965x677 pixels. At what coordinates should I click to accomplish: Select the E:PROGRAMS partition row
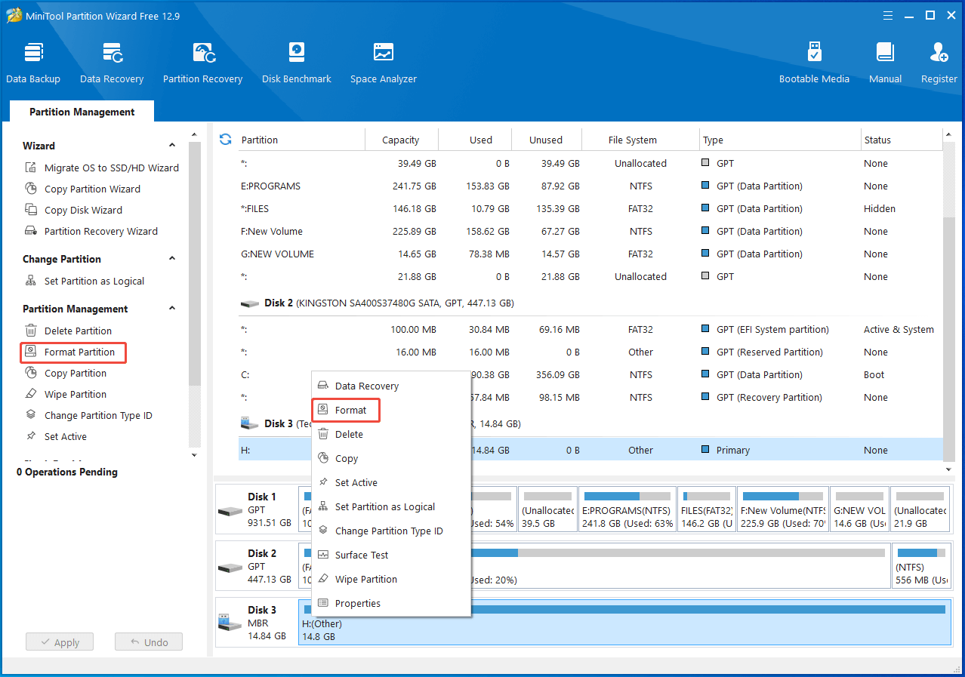pyautogui.click(x=590, y=186)
